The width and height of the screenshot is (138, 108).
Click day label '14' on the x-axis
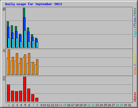(x=61, y=105)
